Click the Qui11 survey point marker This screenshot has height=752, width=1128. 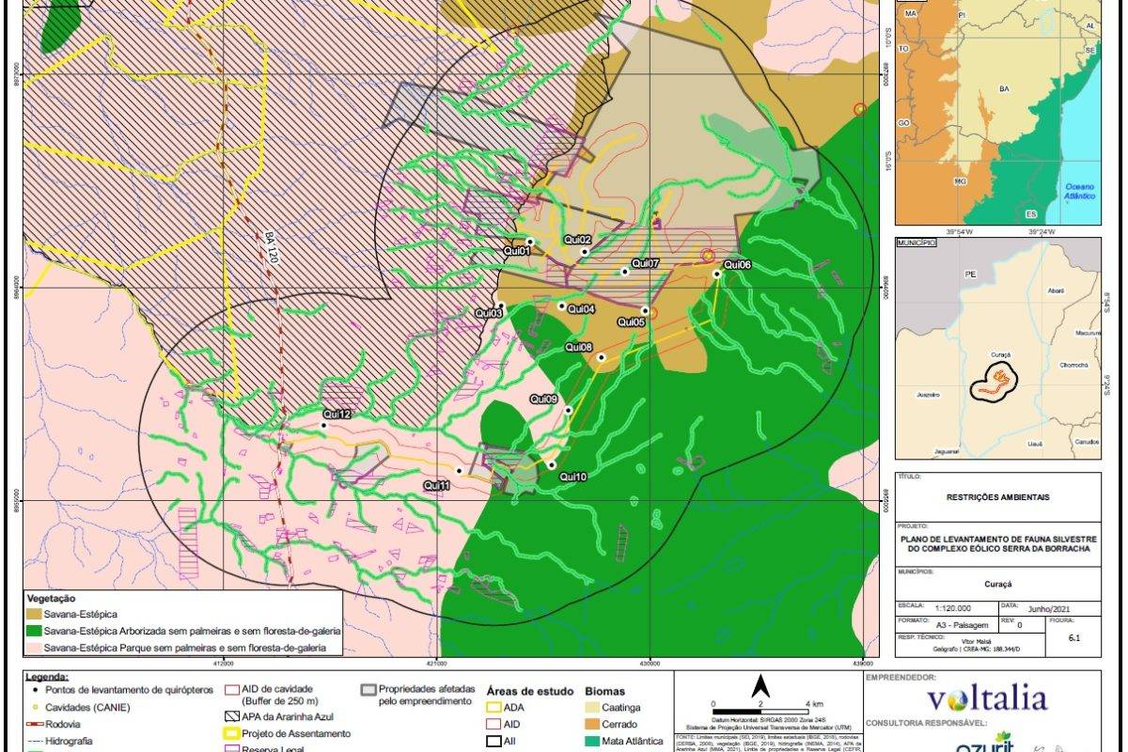(x=459, y=471)
